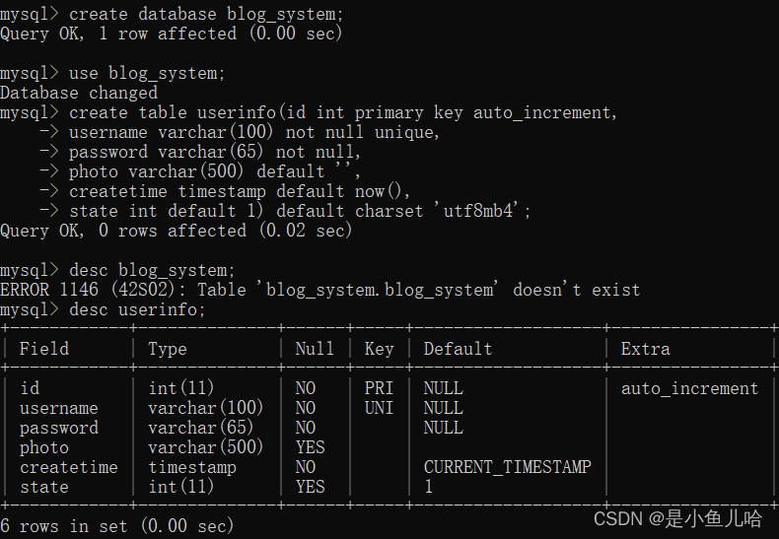Screen dimensions: 779x539
Task: Click the 'CURRENT_TIMESTAMP' default value
Action: click(x=507, y=467)
